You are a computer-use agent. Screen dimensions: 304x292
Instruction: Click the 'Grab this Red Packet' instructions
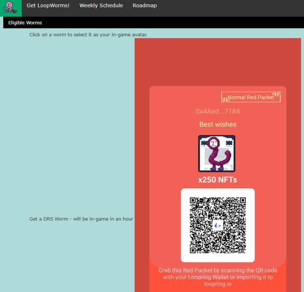218,277
